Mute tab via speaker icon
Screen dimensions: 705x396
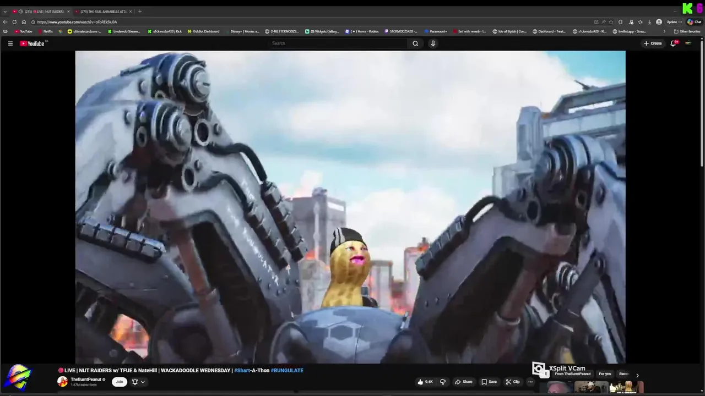20,12
